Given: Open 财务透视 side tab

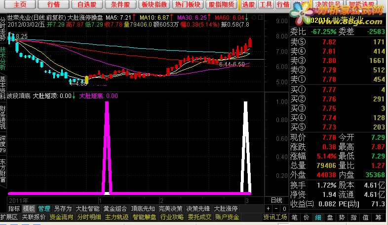Looking at the screenshot, I should (x=3, y=118).
